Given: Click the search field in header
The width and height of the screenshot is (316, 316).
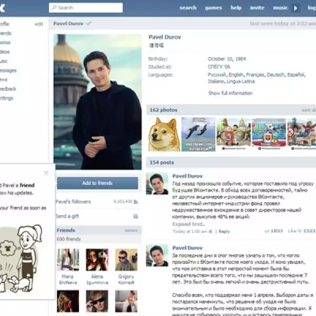Looking at the screenshot, I should (86, 8).
